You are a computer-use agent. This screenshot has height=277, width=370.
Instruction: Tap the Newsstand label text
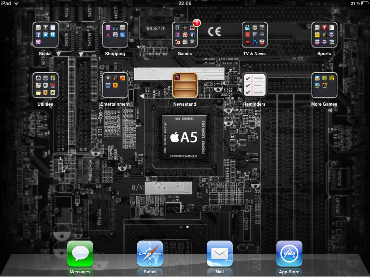185,104
